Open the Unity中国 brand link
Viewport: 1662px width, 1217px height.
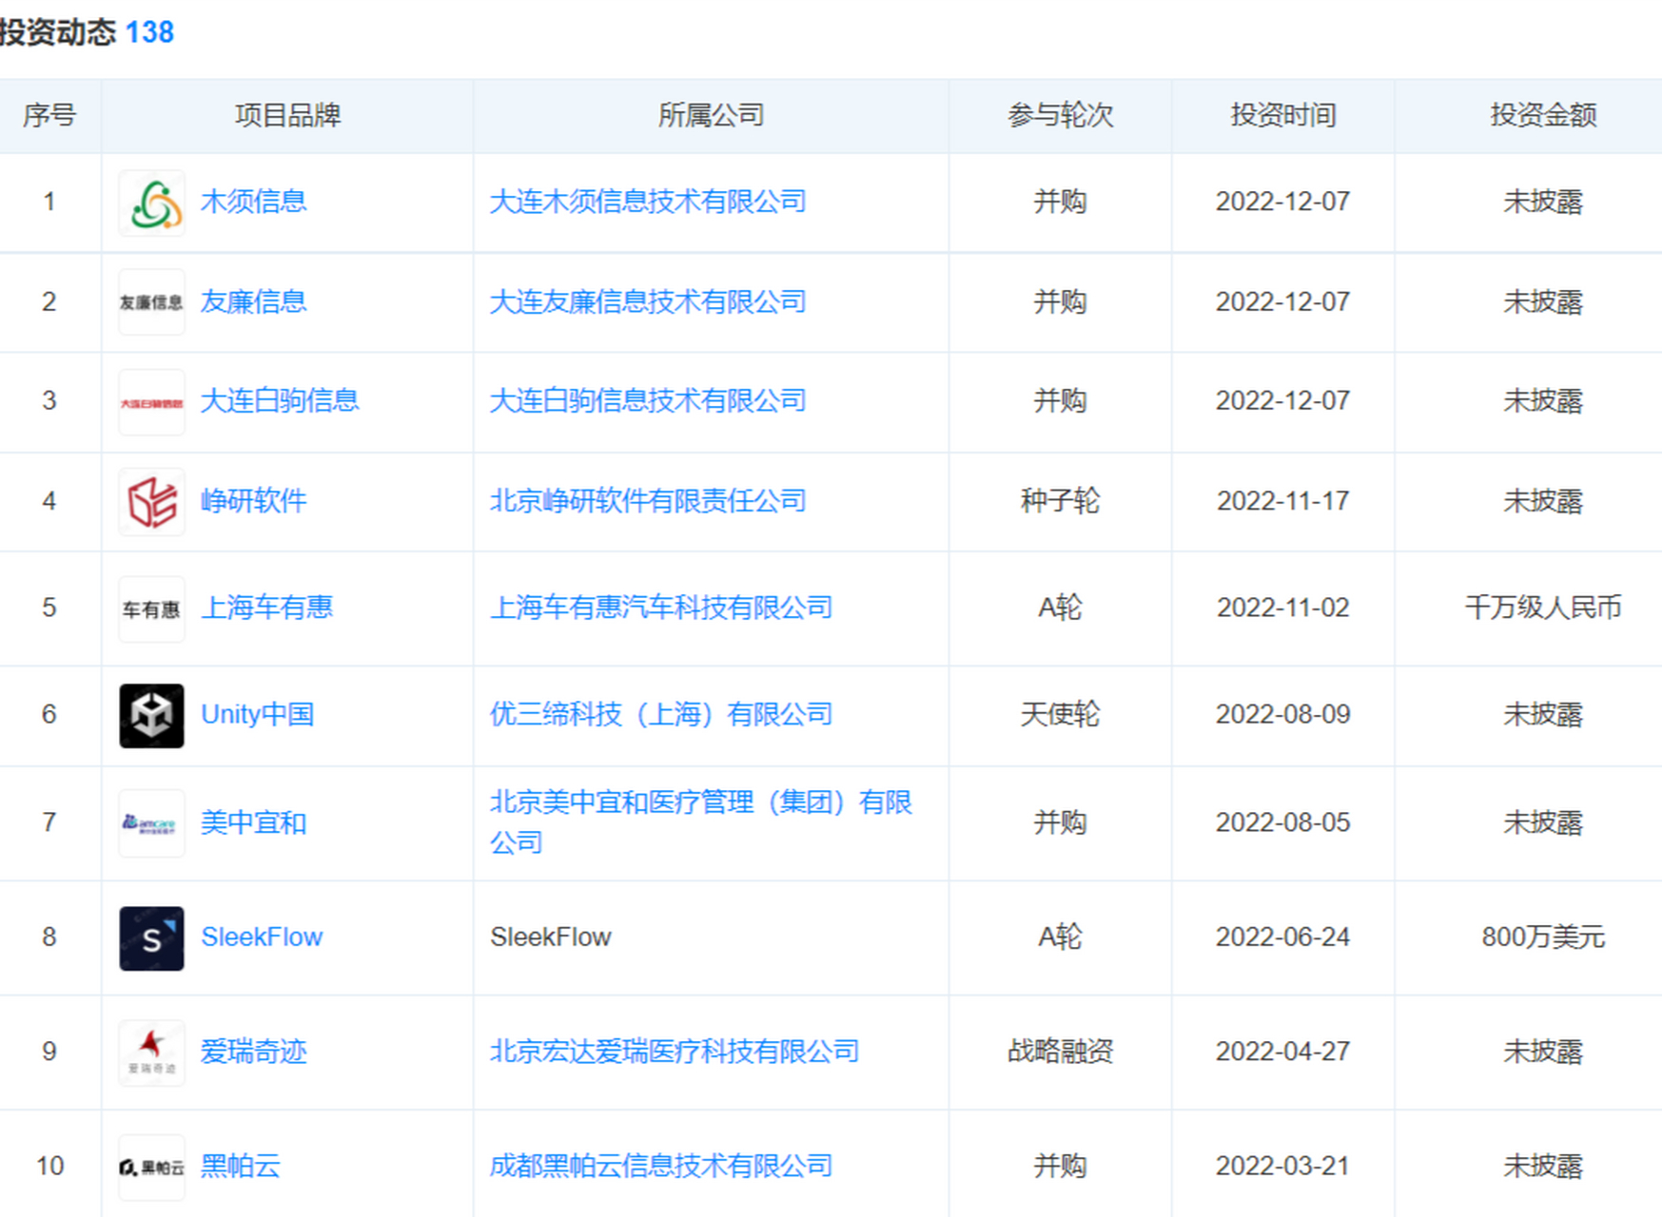click(x=257, y=713)
